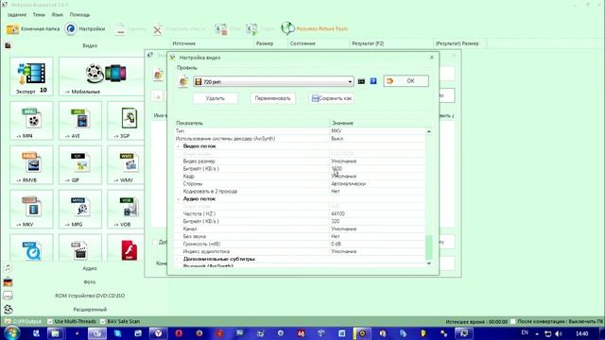This screenshot has width=605, height=340.
Task: Select the Громкость value 0 dB
Action: (x=337, y=244)
